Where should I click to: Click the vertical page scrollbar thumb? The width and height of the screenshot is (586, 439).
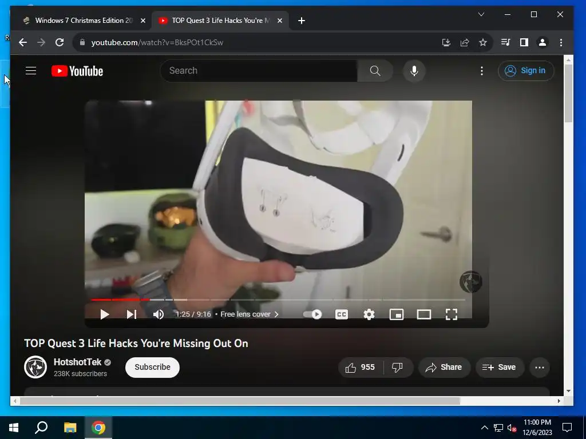[x=568, y=93]
